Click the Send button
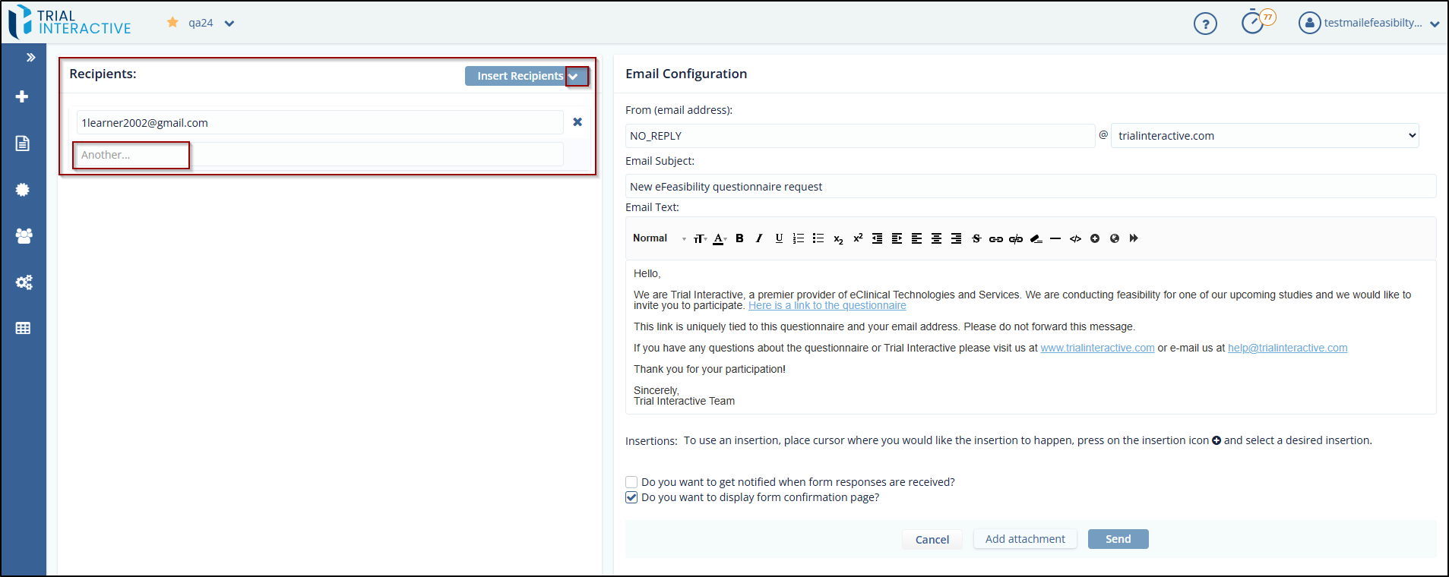Viewport: 1449px width, 577px height. [x=1118, y=539]
